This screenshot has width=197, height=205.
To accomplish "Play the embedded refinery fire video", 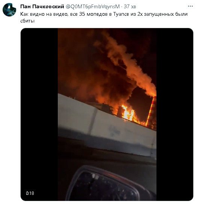I will tap(107, 114).
